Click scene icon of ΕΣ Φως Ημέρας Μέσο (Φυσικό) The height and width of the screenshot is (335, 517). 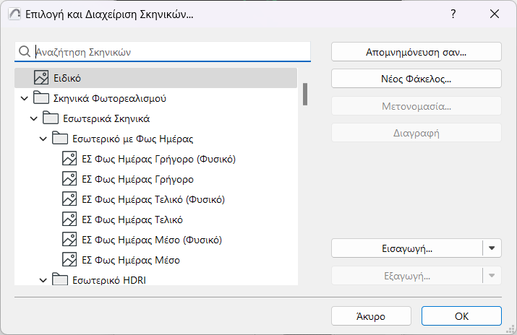pyautogui.click(x=69, y=240)
